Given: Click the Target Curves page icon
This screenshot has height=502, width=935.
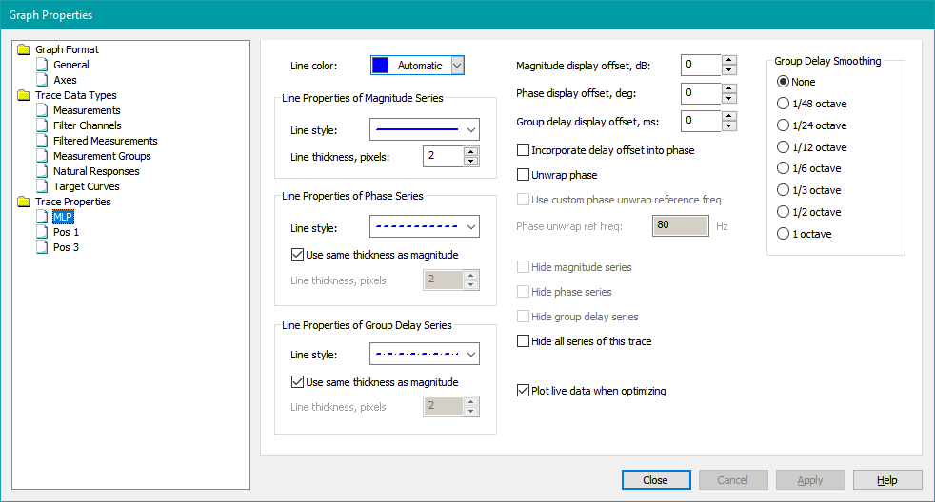Looking at the screenshot, I should coord(42,186).
